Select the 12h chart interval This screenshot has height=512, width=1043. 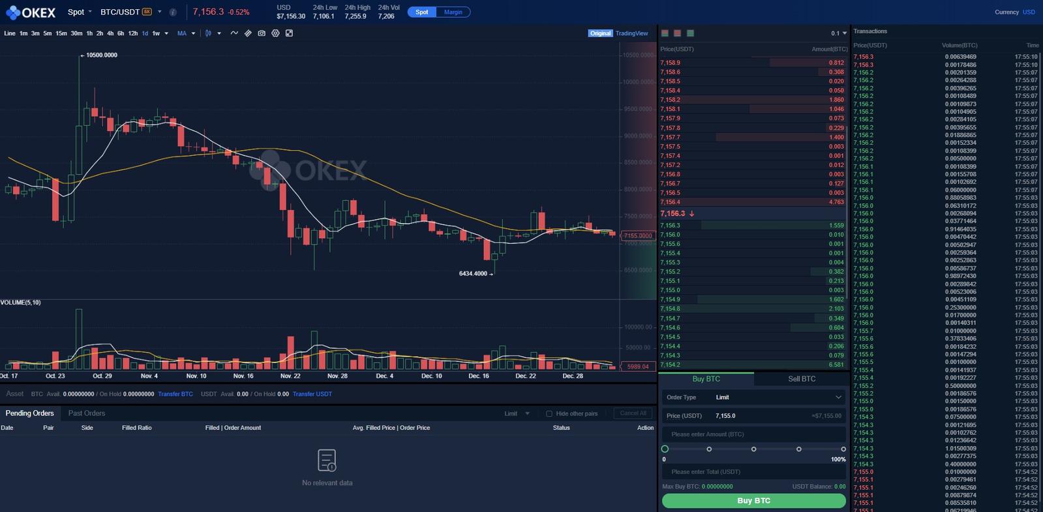(133, 33)
